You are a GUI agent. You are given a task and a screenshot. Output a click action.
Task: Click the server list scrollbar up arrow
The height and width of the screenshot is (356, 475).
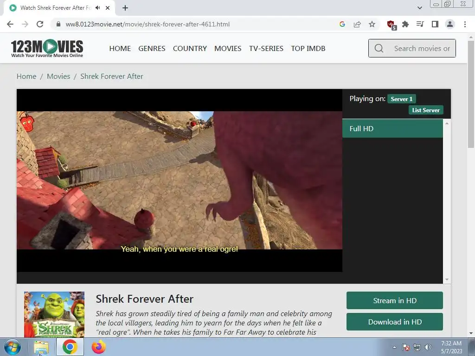point(447,123)
